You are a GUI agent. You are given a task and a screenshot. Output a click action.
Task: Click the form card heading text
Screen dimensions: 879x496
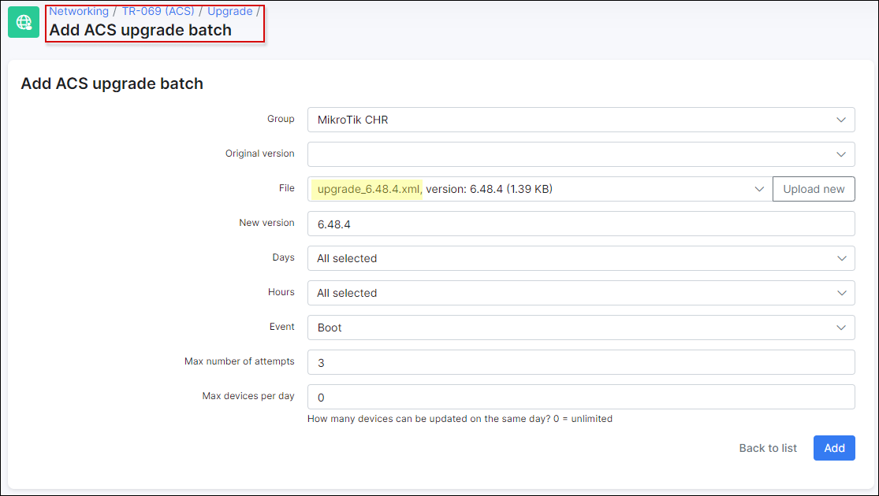click(112, 83)
